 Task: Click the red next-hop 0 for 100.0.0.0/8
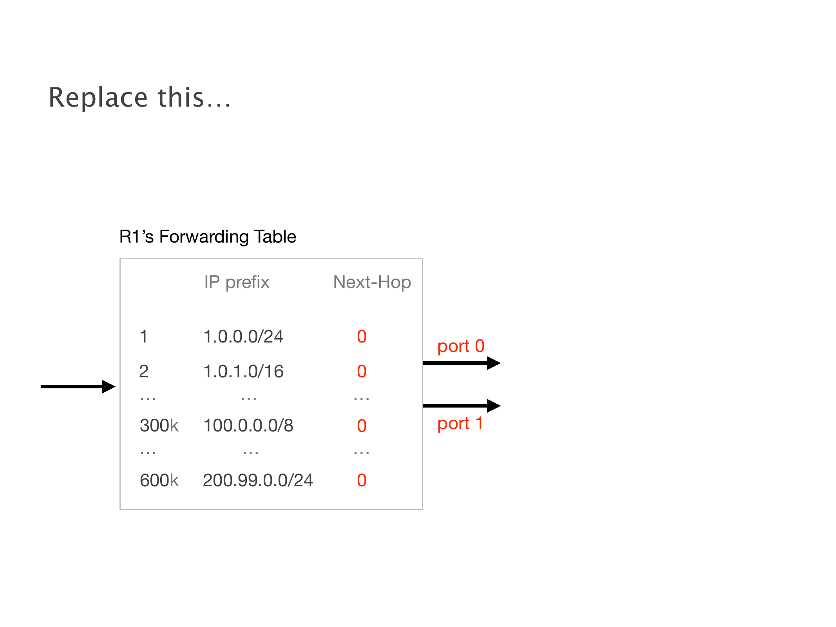362,426
